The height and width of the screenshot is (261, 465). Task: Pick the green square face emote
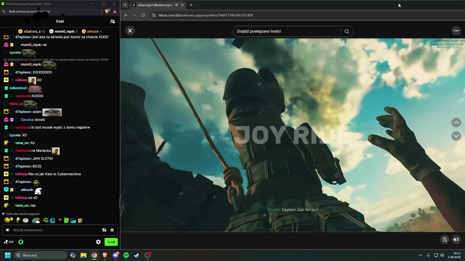point(66,220)
